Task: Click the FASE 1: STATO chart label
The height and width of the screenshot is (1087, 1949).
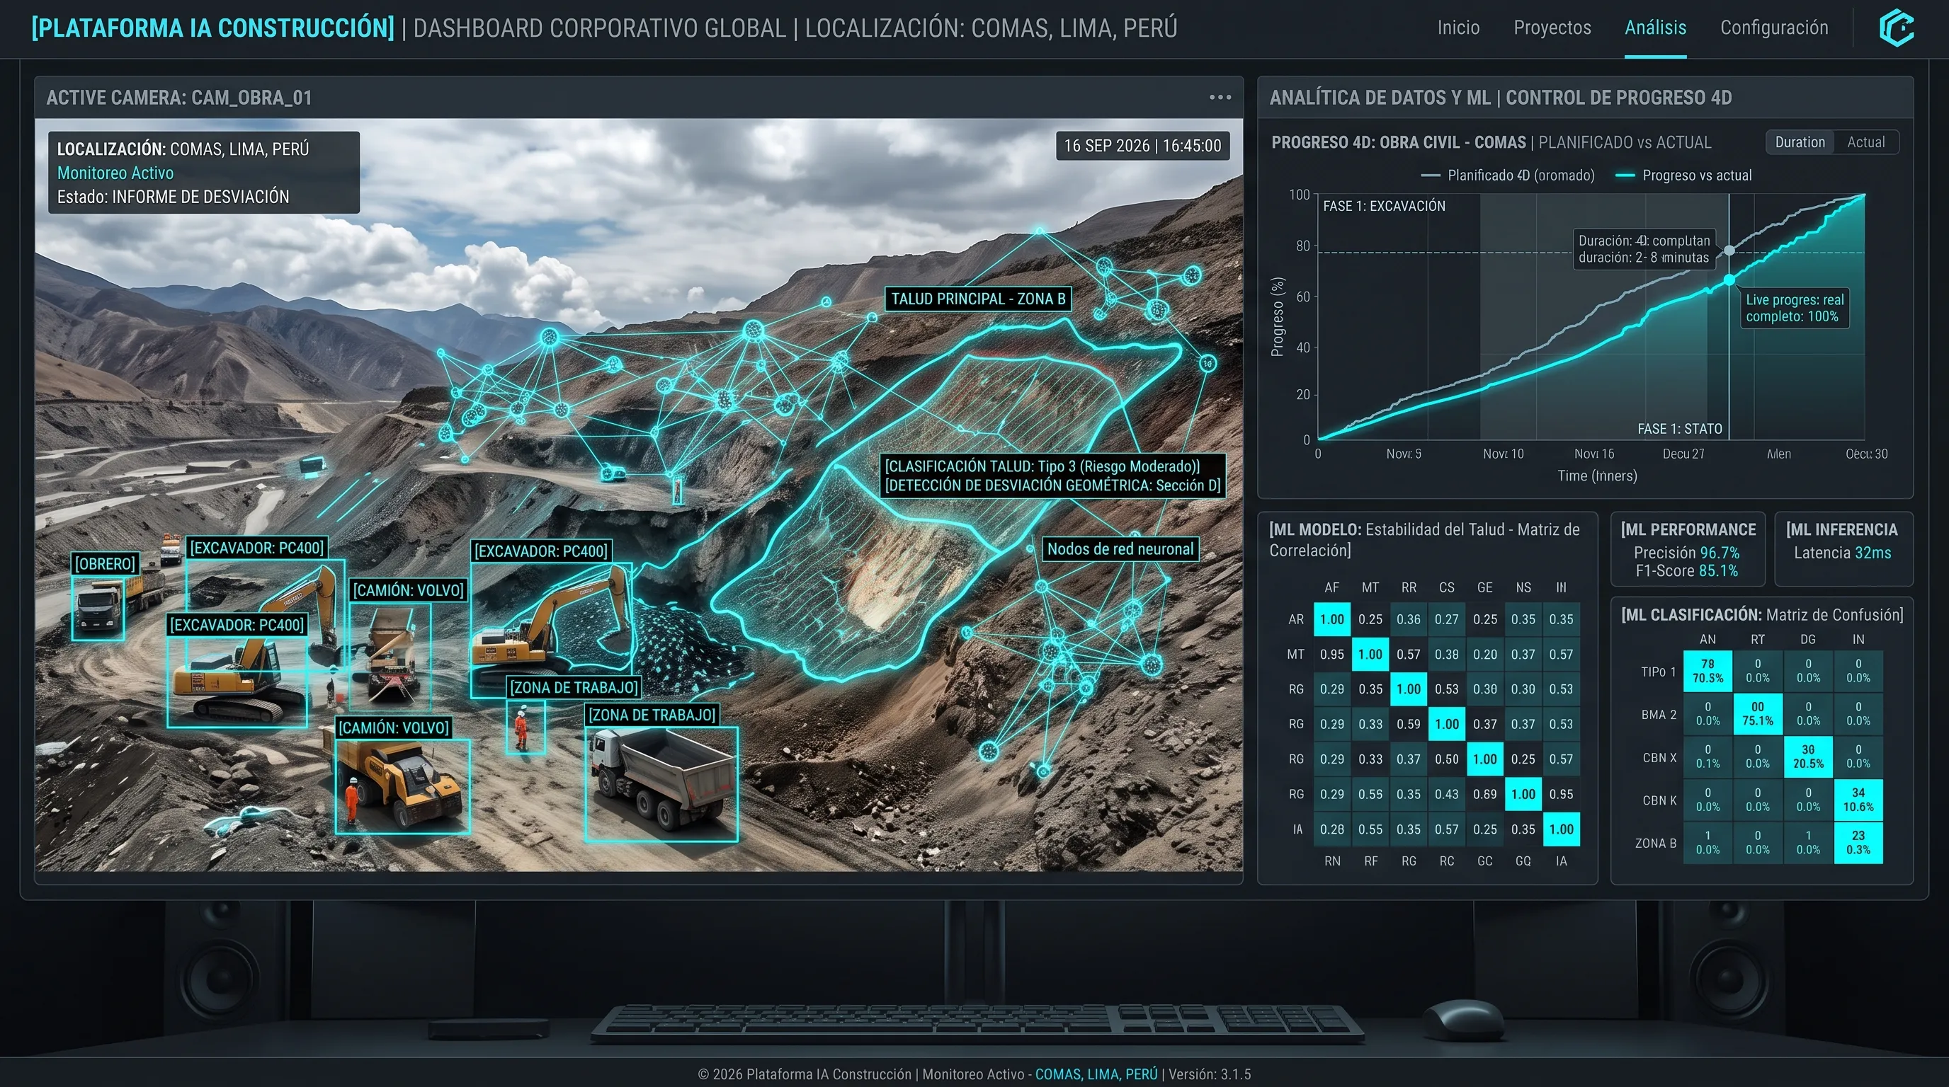Action: [1679, 429]
